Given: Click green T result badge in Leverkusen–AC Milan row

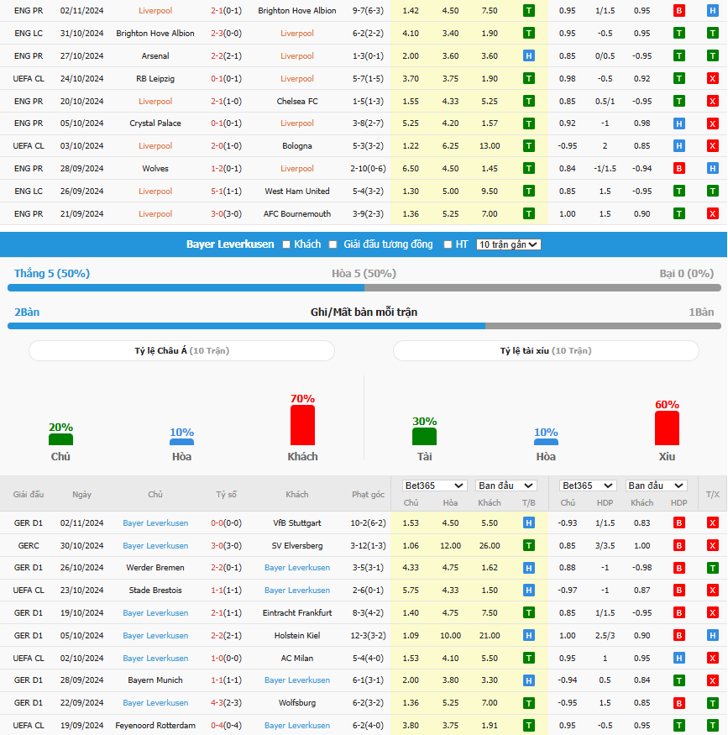Looking at the screenshot, I should tap(528, 658).
